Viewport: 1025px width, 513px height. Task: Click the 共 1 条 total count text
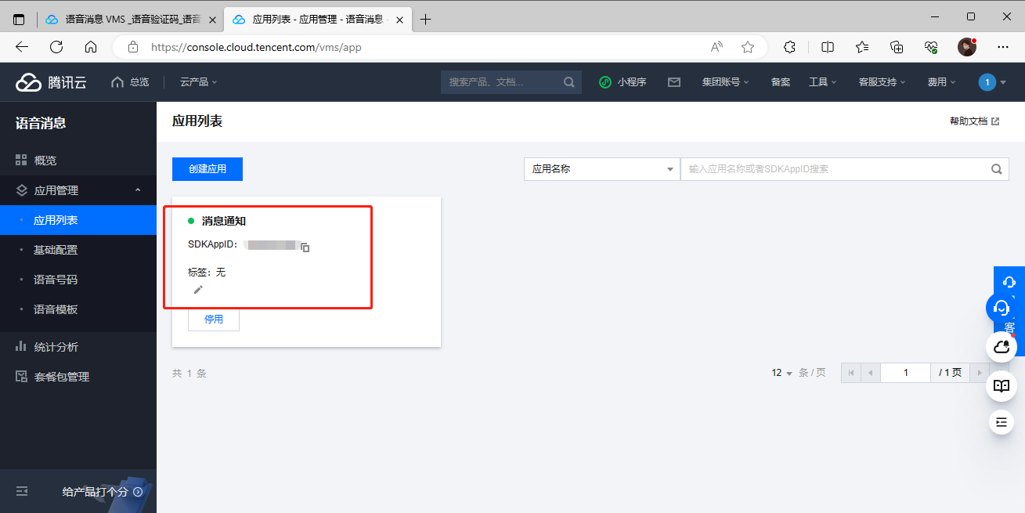click(x=189, y=374)
